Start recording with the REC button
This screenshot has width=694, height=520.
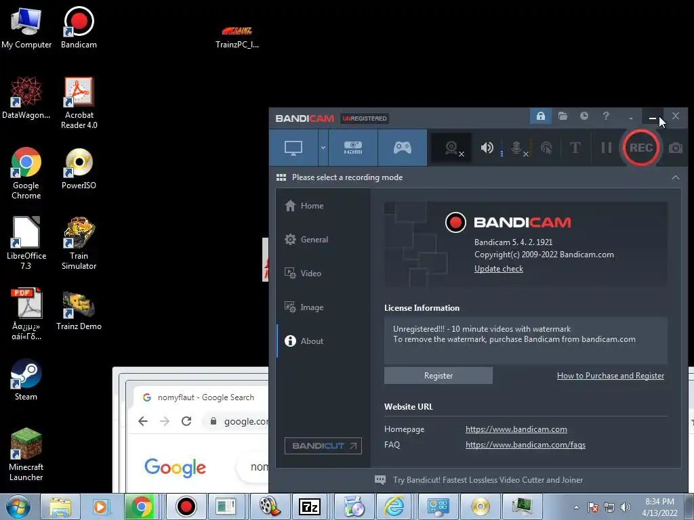(641, 148)
